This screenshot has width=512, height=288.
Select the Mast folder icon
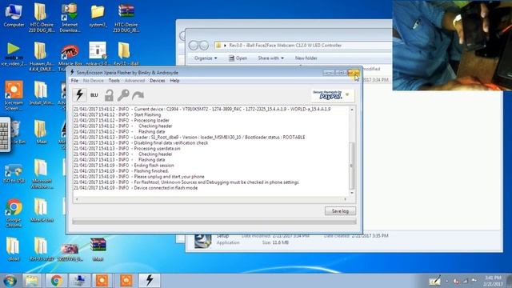click(x=41, y=132)
